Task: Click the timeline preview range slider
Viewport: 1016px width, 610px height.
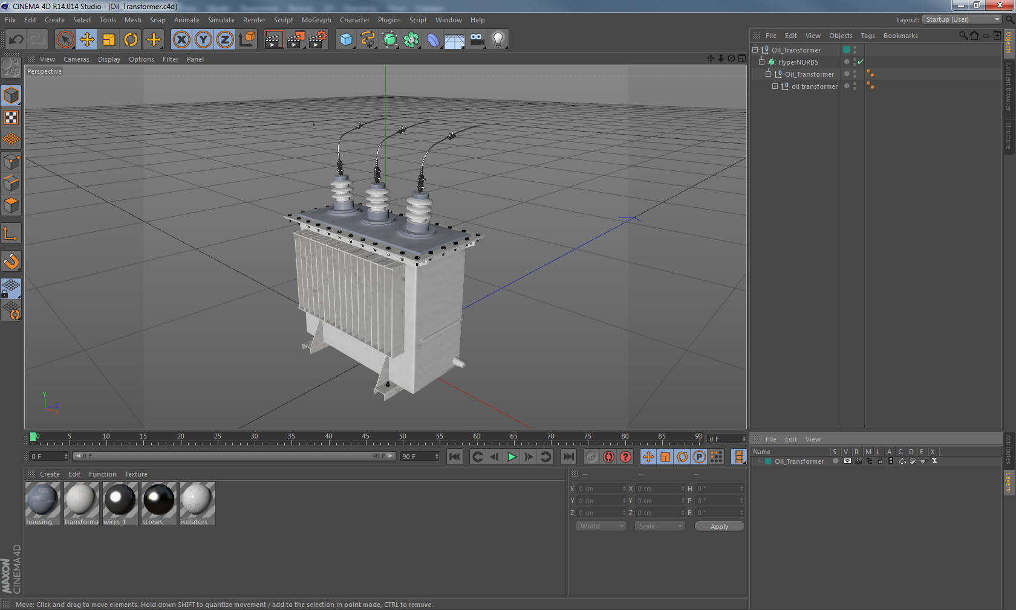Action: click(x=234, y=456)
